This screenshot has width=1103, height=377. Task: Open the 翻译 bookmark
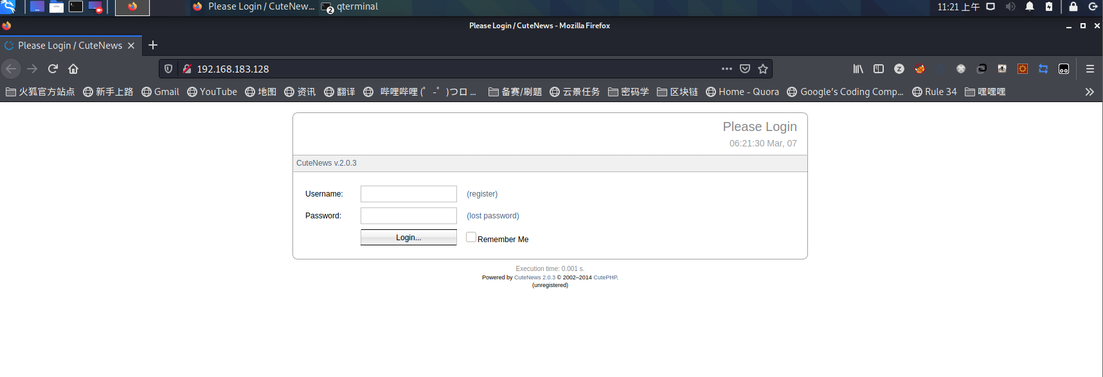tap(339, 92)
